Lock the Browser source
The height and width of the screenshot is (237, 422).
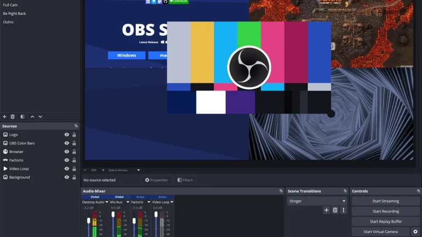74,151
